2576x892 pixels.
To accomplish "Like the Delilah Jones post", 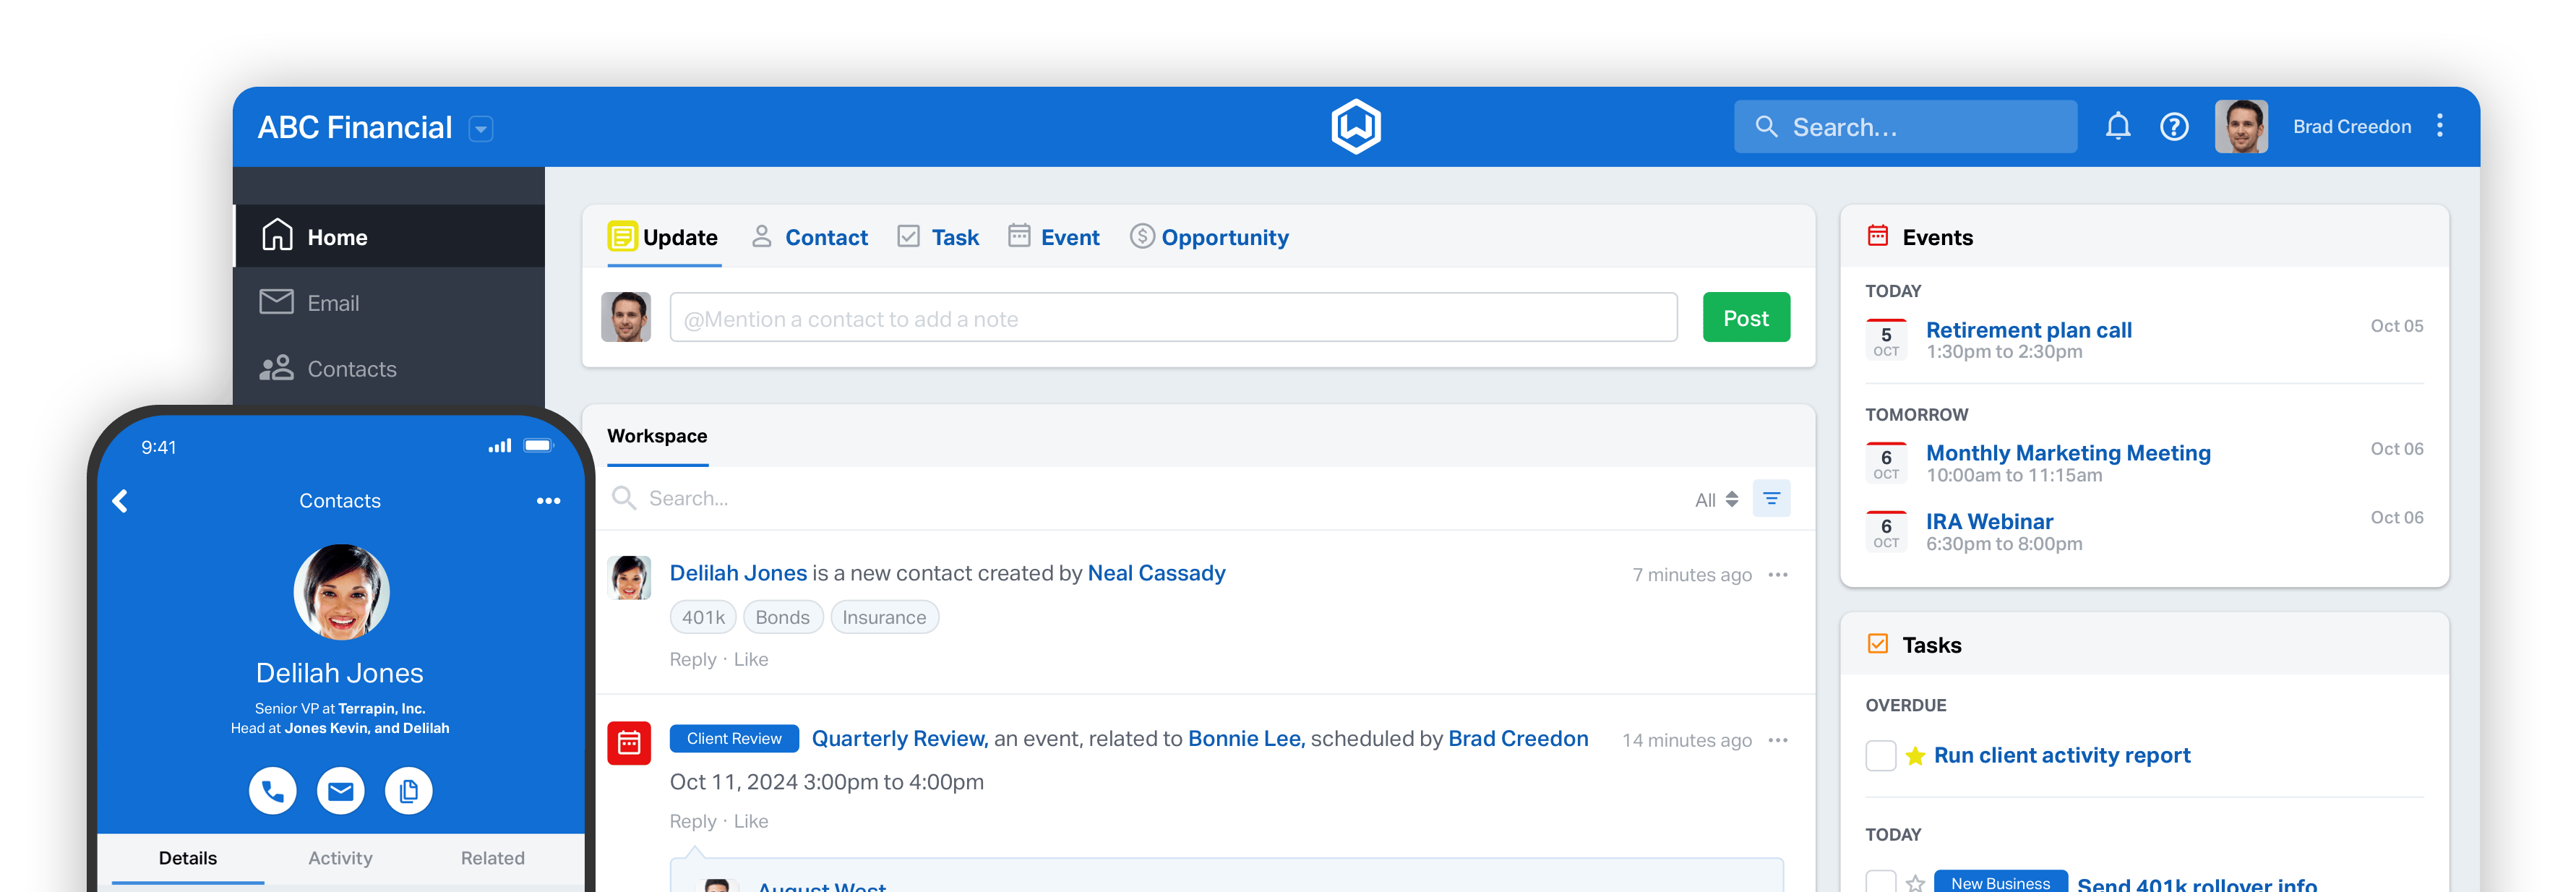I will (751, 660).
